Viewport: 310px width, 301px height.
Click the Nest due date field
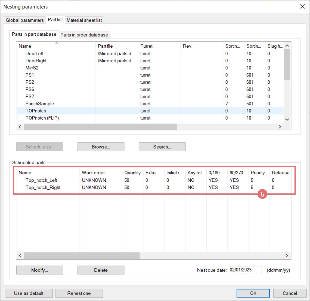(x=245, y=270)
